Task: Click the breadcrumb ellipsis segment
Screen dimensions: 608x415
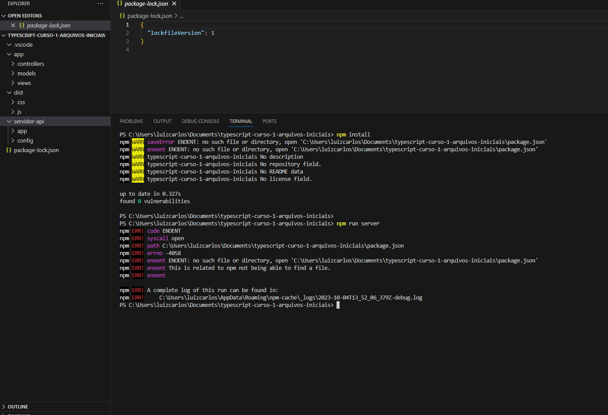Action: pyautogui.click(x=182, y=16)
